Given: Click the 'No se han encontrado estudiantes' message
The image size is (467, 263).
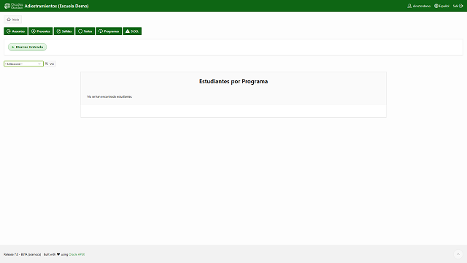Looking at the screenshot, I should click(x=109, y=96).
